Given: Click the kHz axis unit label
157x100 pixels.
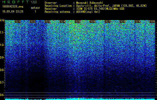Looking at the screenshot, I should pyautogui.click(x=2, y=20).
